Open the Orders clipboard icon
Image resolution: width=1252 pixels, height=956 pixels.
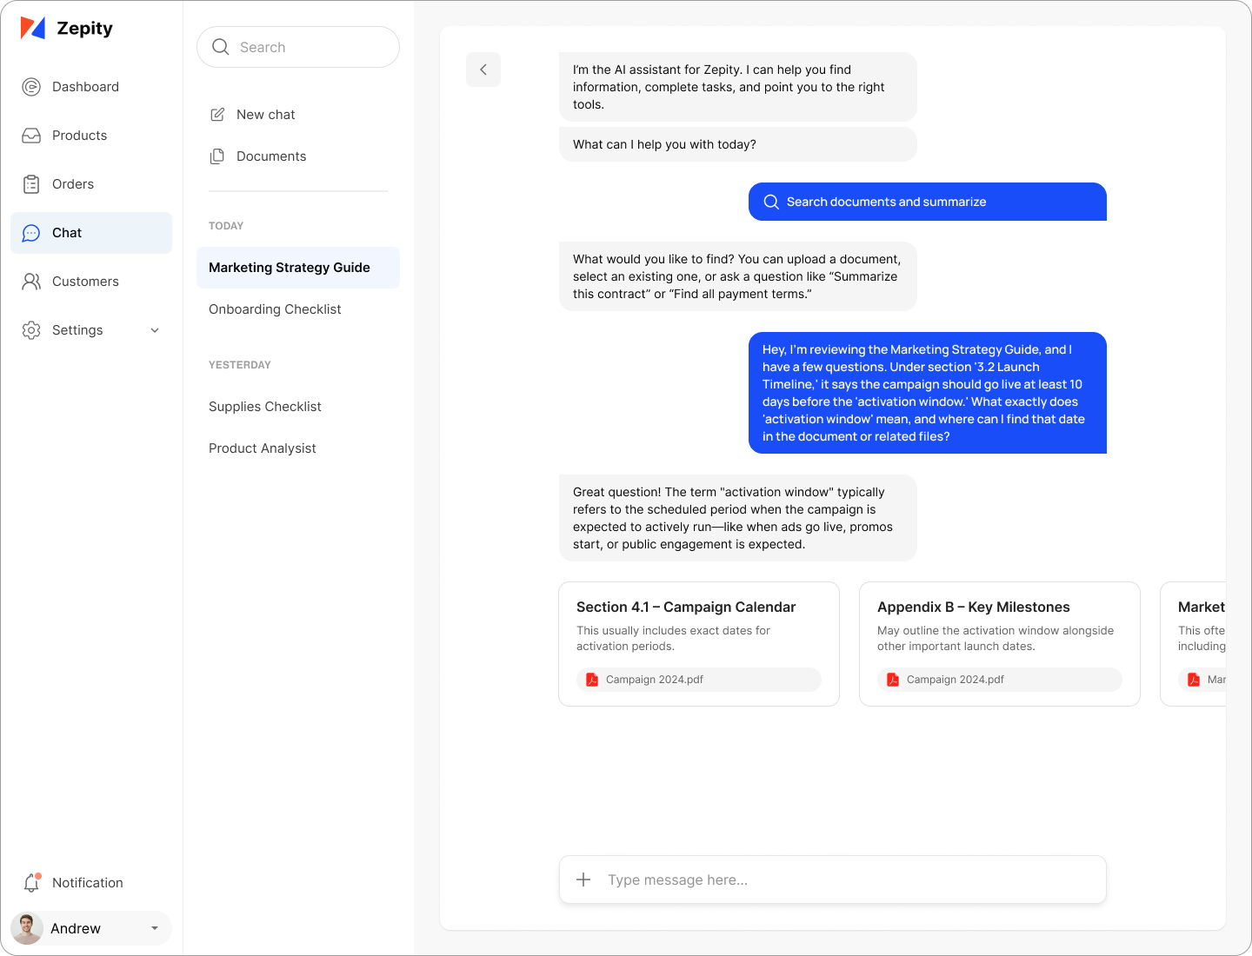click(x=31, y=184)
